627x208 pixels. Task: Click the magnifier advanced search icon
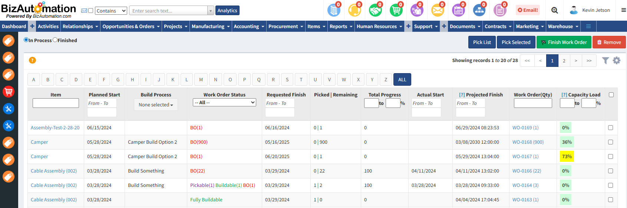pyautogui.click(x=554, y=10)
